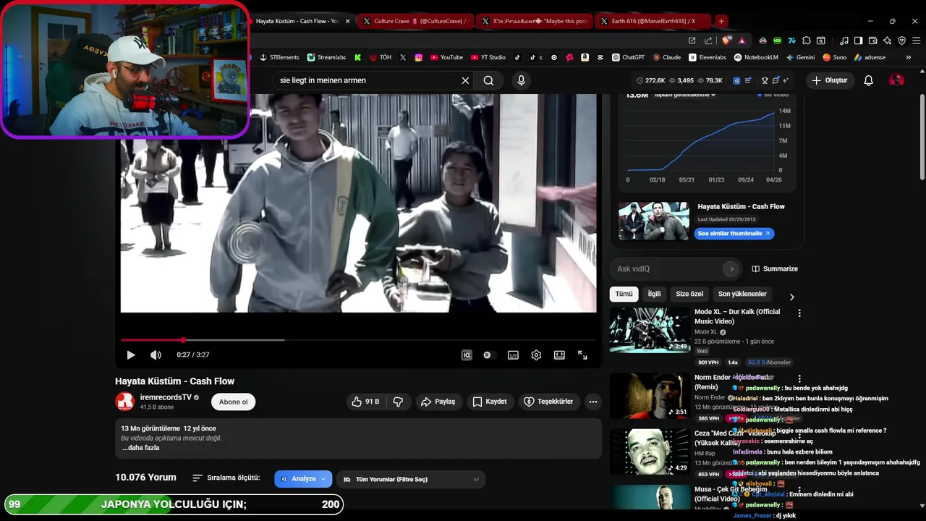This screenshot has width=926, height=521.
Task: Switch to theater mode view
Action: point(559,355)
